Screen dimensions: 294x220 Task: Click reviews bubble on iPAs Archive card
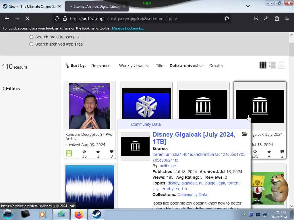[x=112, y=152]
